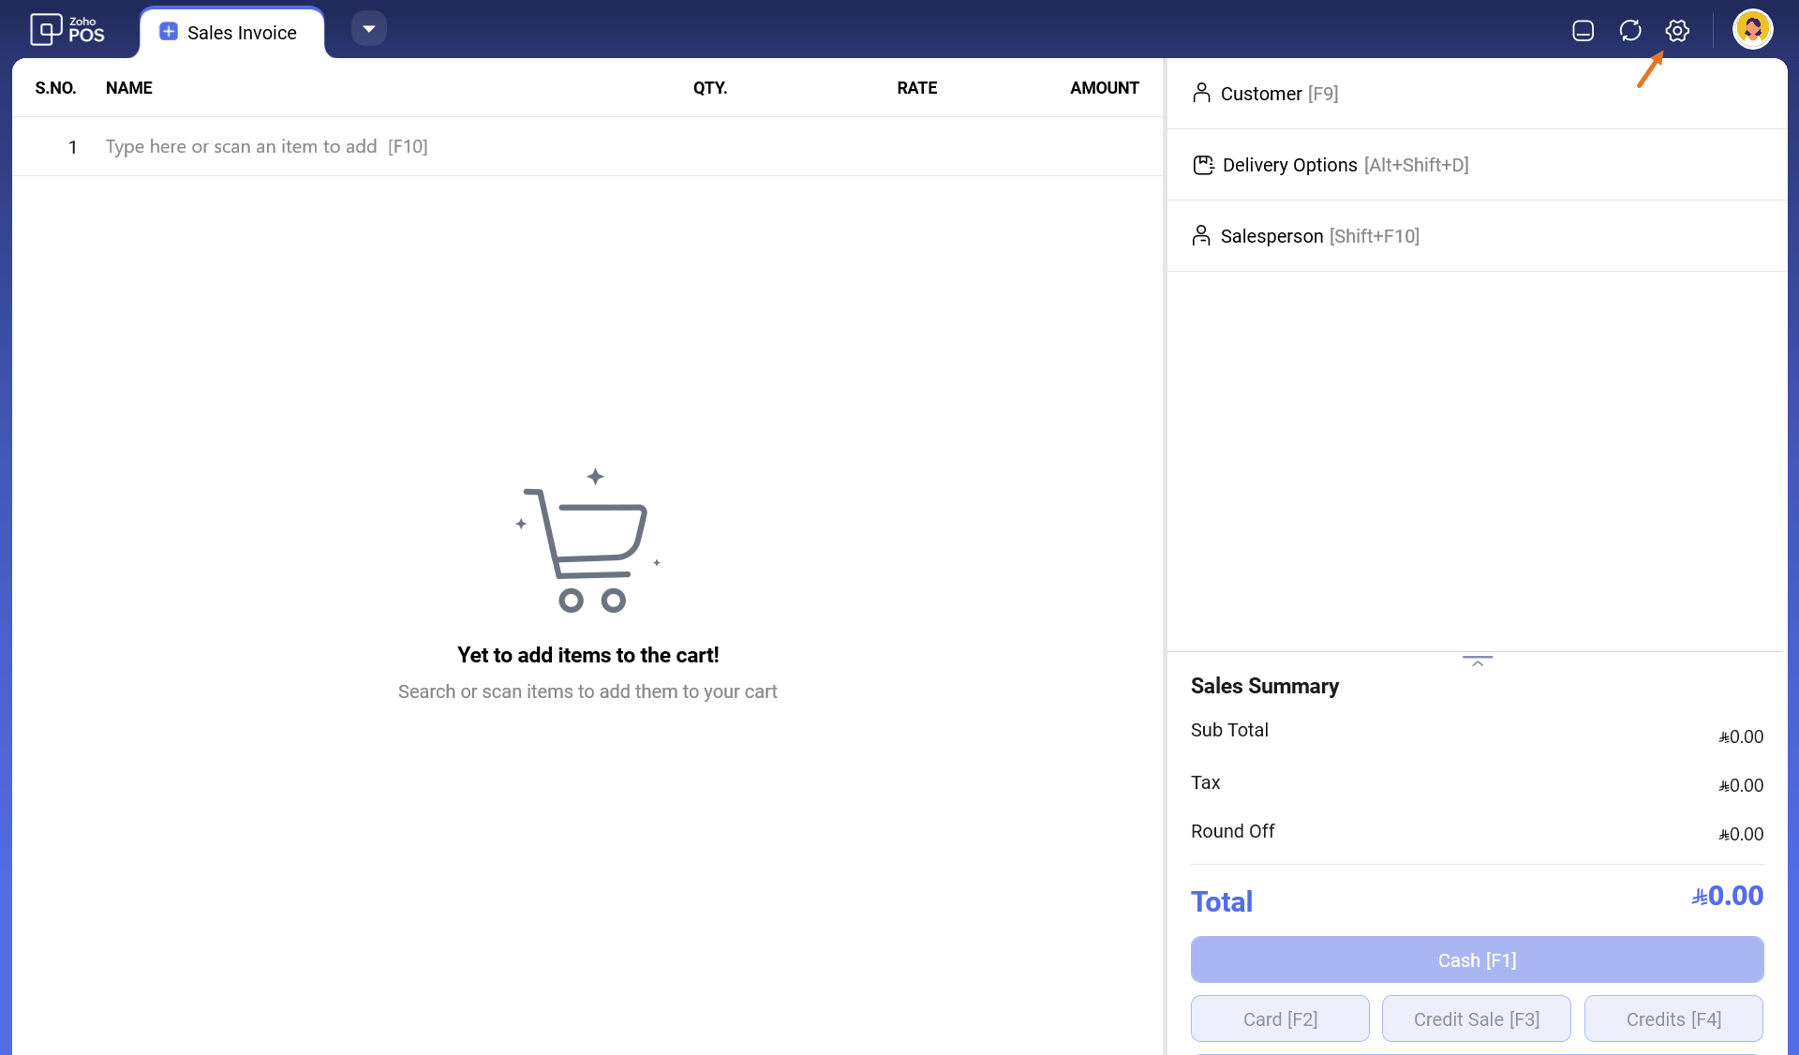This screenshot has height=1055, width=1799.
Task: Click the Credits [F4] button
Action: click(1673, 1018)
